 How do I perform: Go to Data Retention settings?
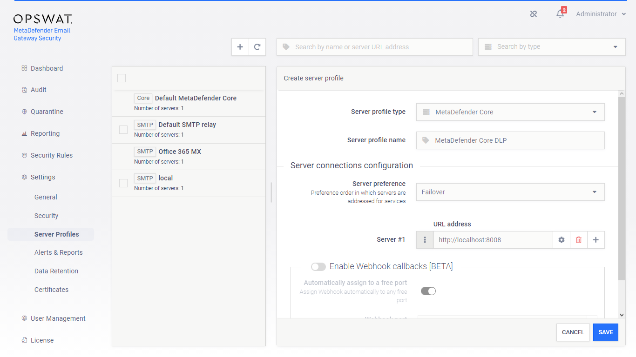point(56,271)
